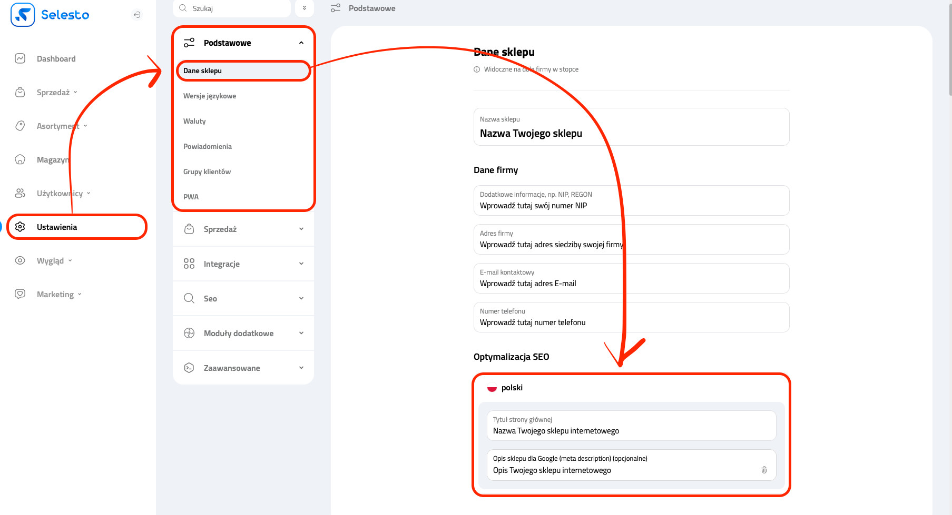
Task: Click the trash icon in meta description field
Action: coord(764,470)
